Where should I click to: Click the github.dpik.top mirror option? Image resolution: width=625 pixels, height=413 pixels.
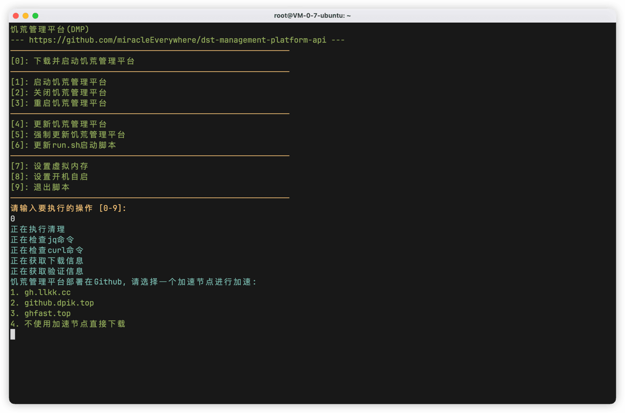tap(52, 303)
